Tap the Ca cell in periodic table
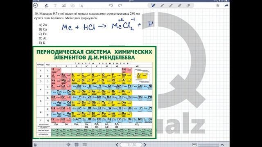Screen dimensions: 262x147 click(x=66, y=87)
